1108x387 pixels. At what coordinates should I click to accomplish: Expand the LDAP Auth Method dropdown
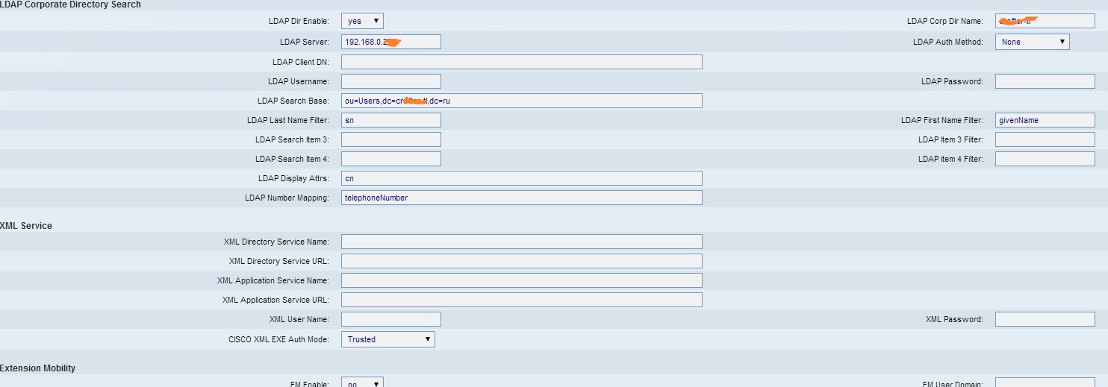1032,43
